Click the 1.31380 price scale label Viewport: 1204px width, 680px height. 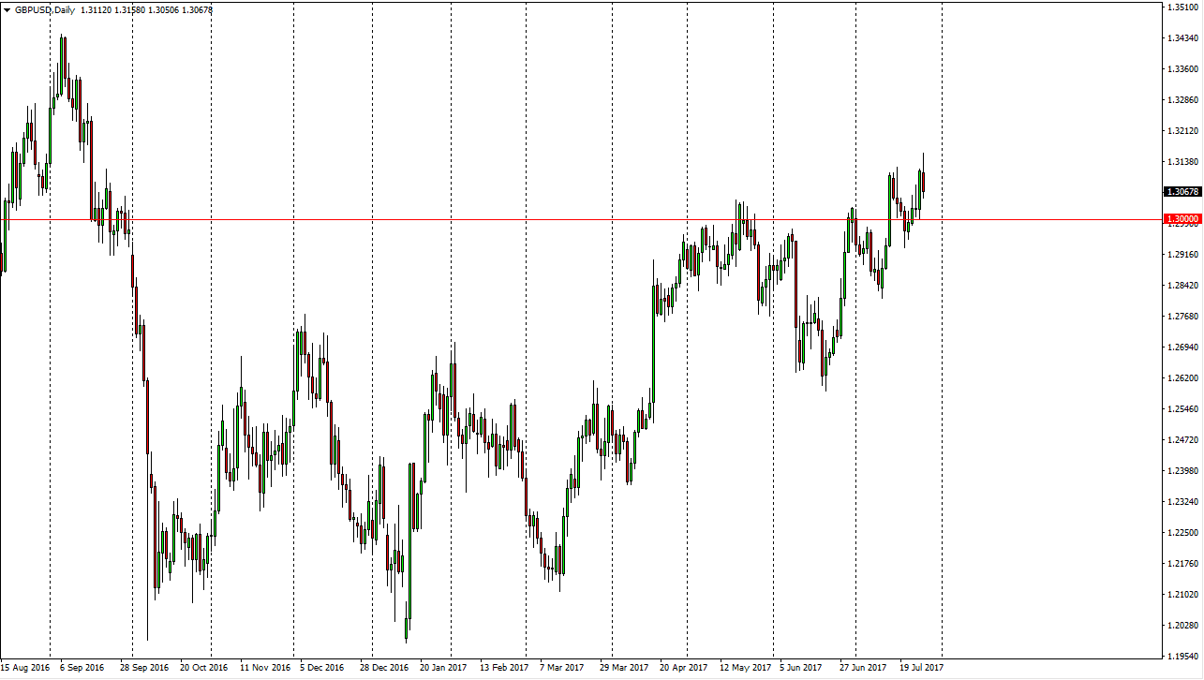pos(1183,162)
